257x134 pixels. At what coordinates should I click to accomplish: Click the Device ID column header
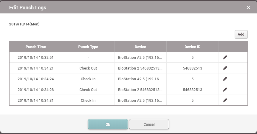192,47
